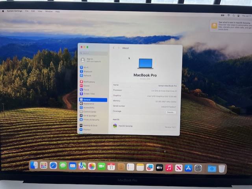252x189 pixels.
Task: Open Trash in the Dock
Action: 222,169
